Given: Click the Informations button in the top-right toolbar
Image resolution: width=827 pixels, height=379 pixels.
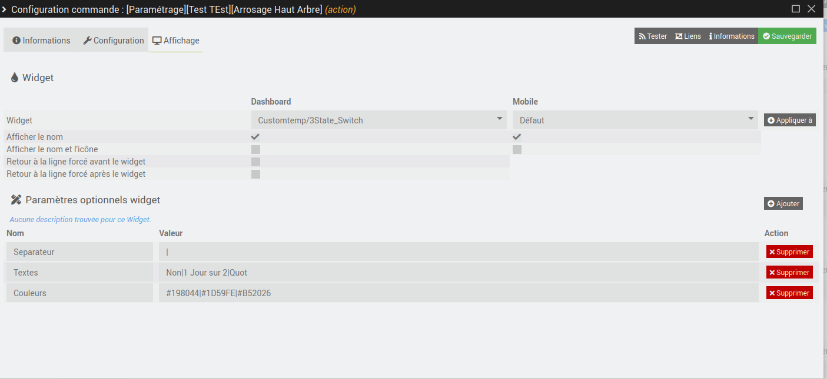Looking at the screenshot, I should (731, 36).
